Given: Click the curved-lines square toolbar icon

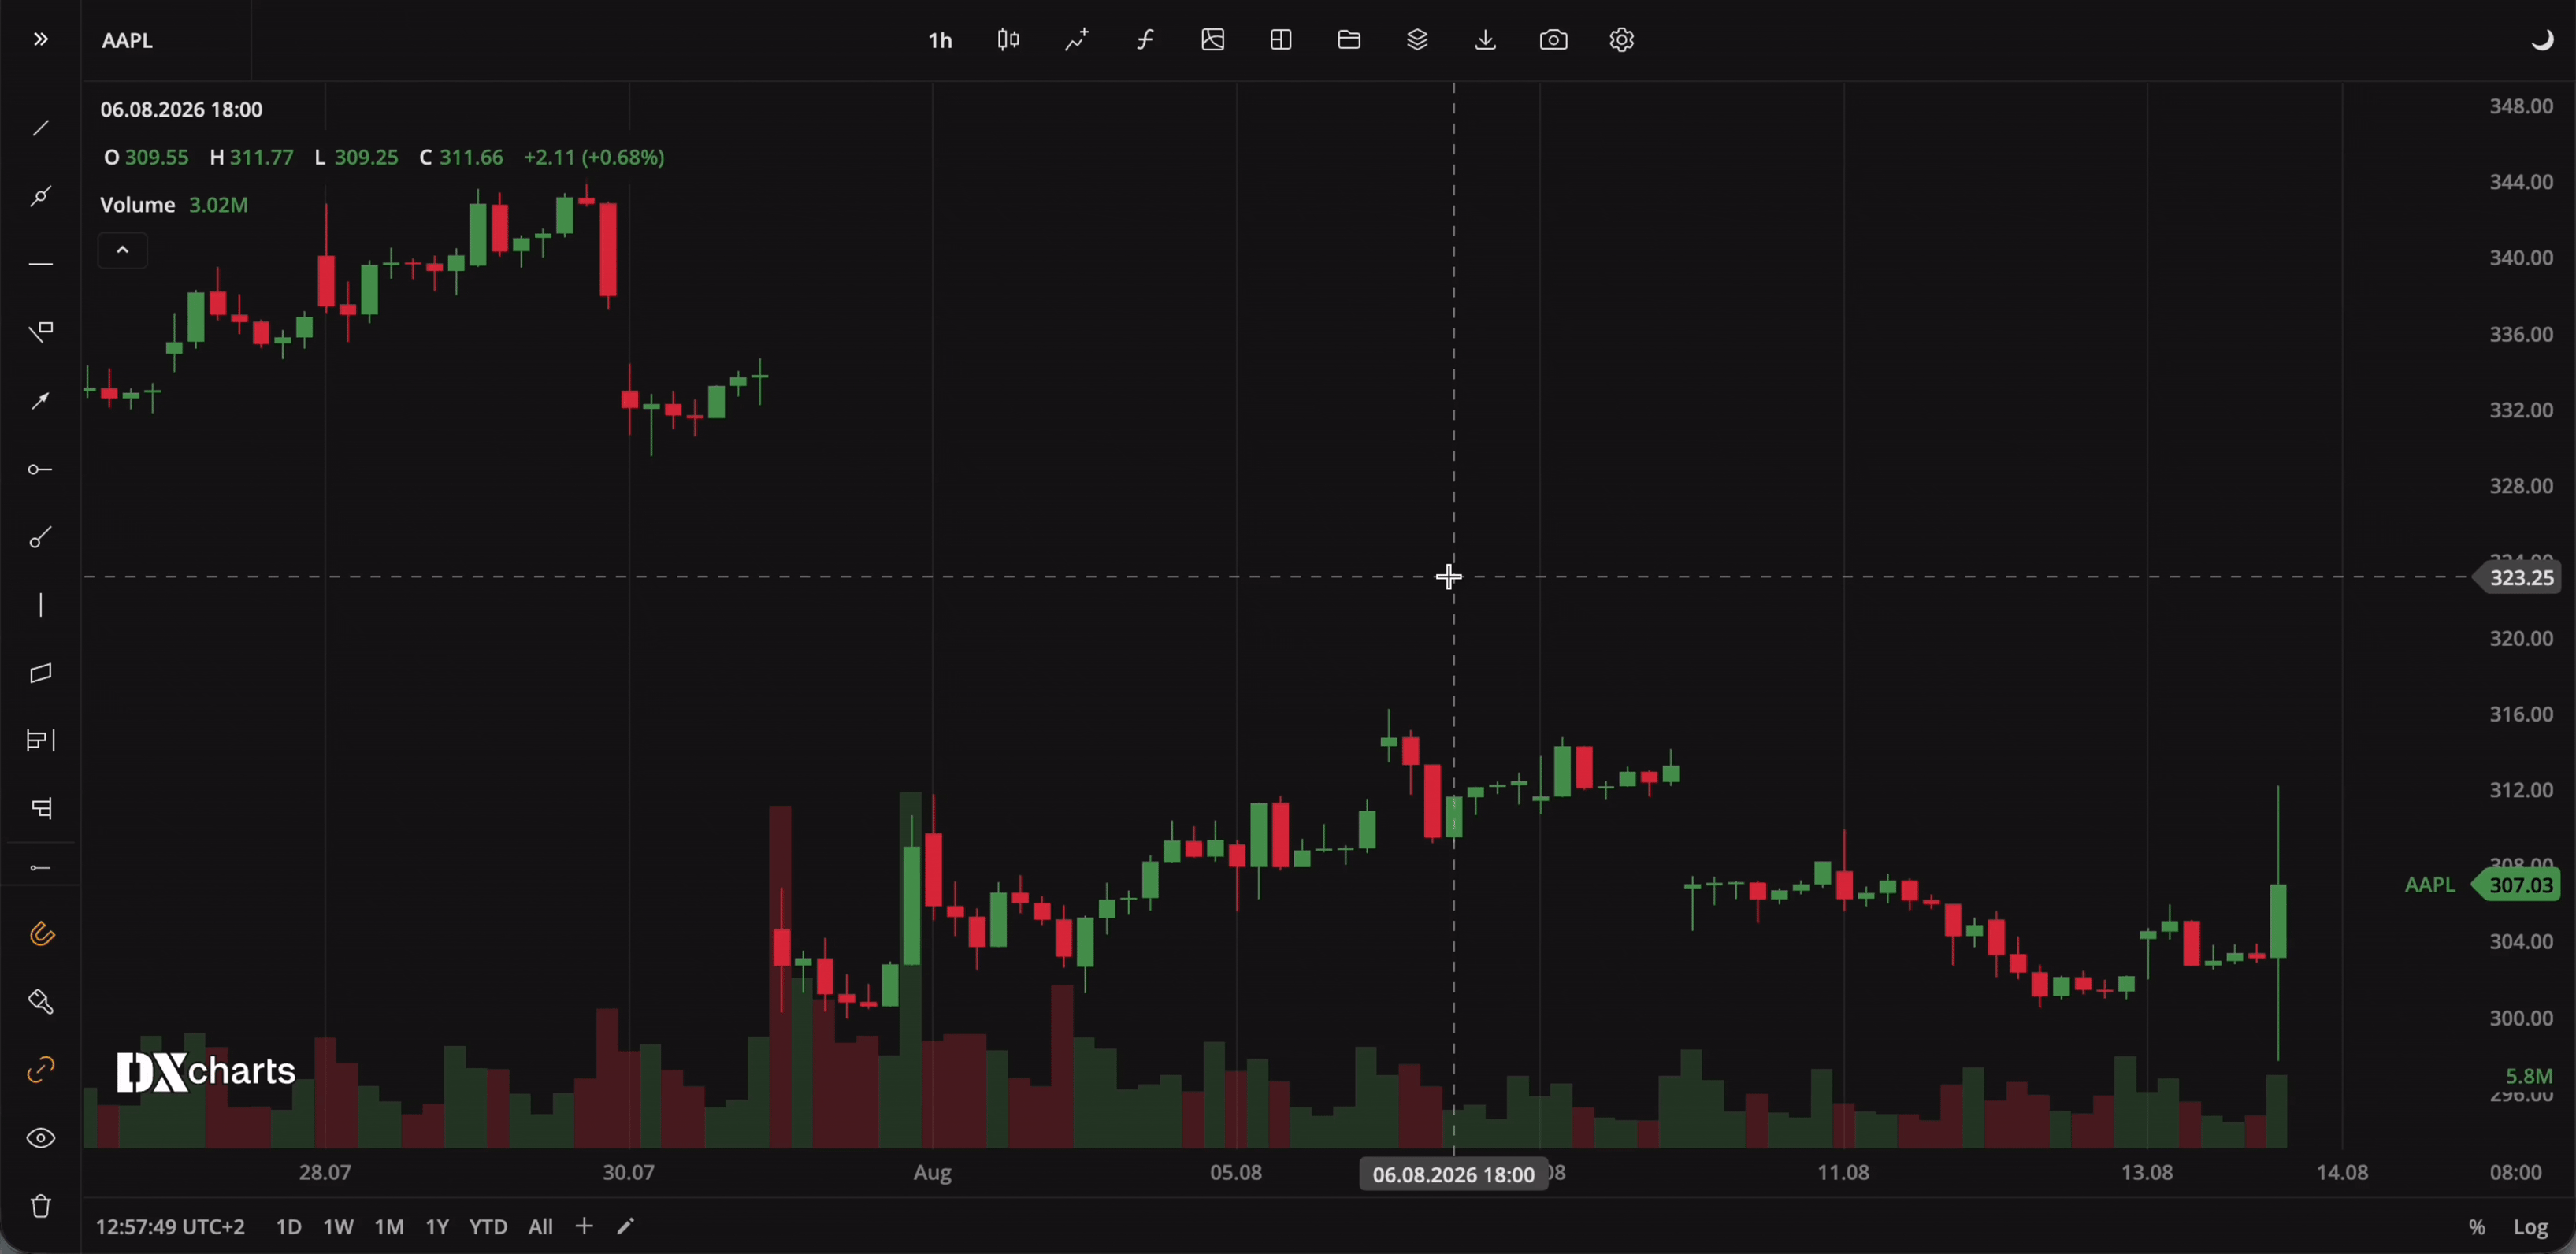Looking at the screenshot, I should (x=1213, y=40).
